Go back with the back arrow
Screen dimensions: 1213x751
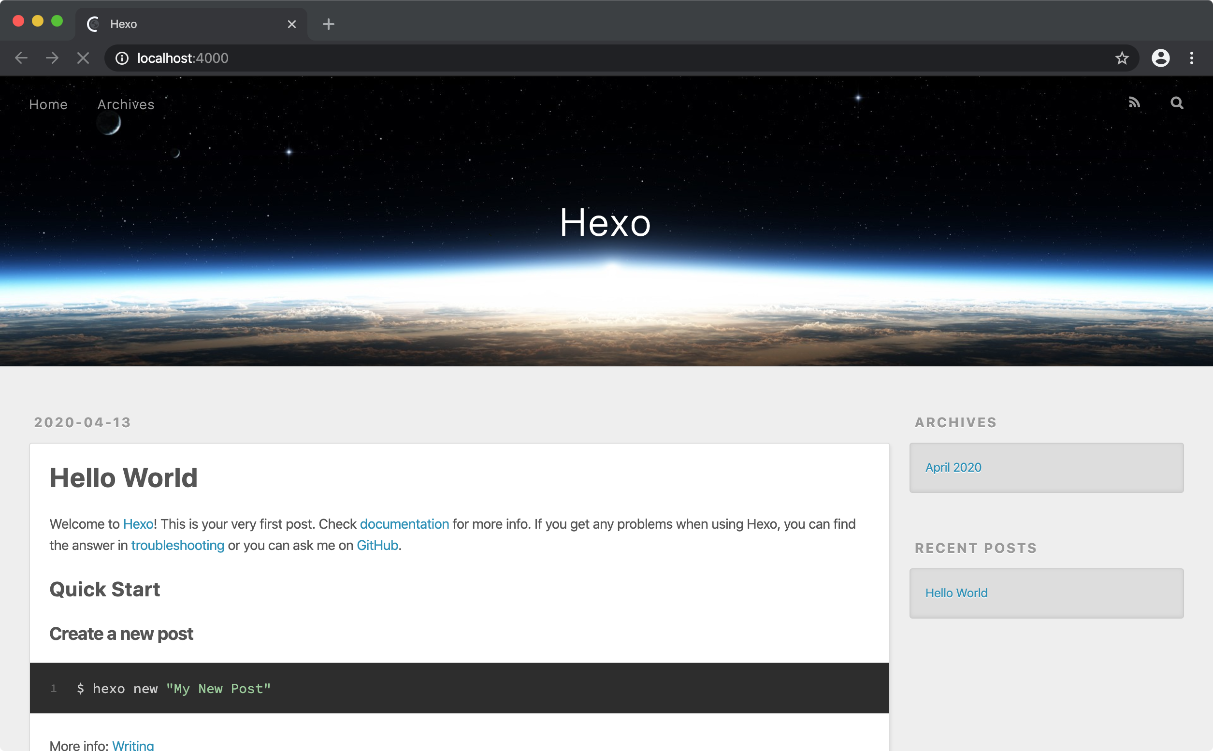21,58
